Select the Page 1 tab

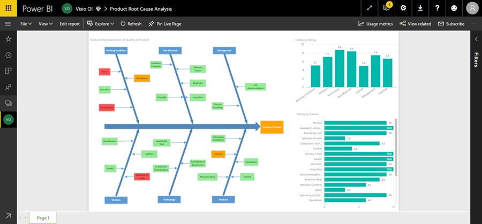[x=43, y=218]
